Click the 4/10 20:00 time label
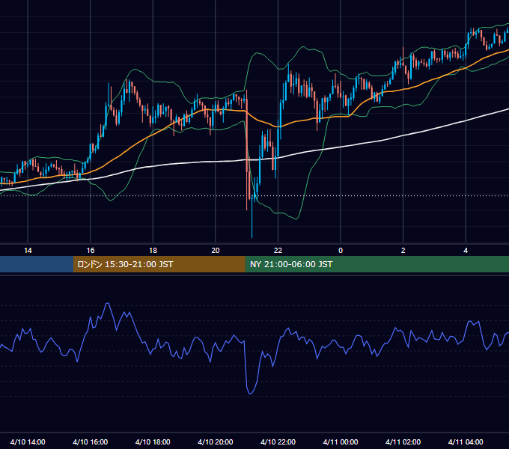Screen dimensions: 509x449 coord(216,442)
